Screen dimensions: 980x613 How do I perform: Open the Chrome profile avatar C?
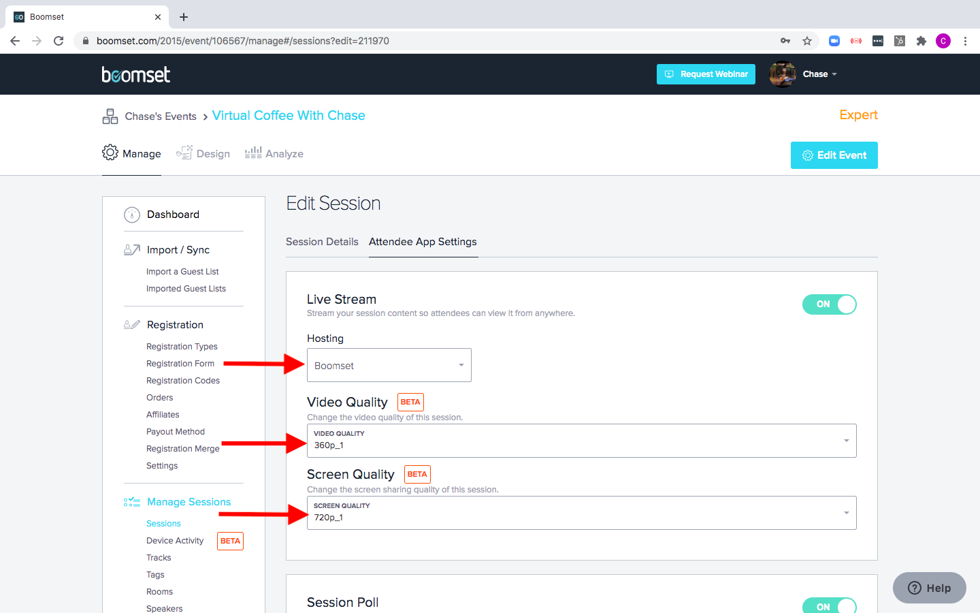943,41
